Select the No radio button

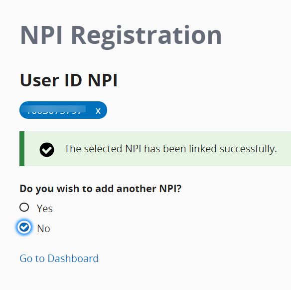[x=24, y=227]
